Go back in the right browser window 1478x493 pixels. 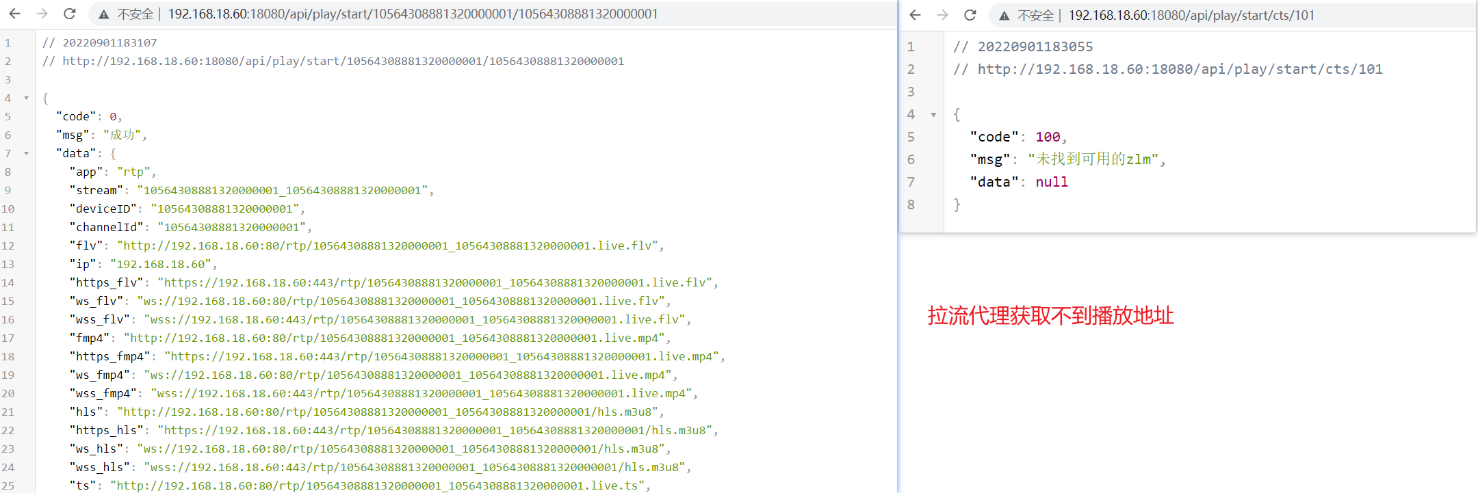(915, 15)
